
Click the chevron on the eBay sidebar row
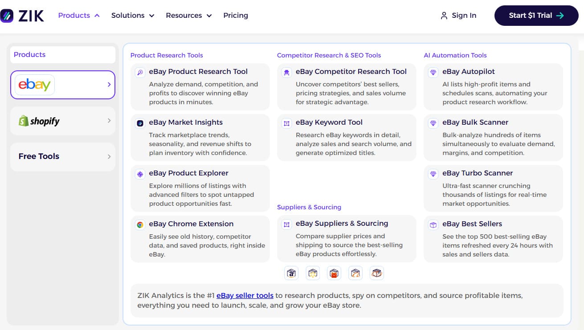click(x=109, y=85)
